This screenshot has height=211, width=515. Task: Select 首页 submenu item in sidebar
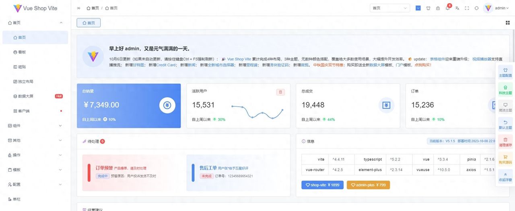pyautogui.click(x=35, y=37)
